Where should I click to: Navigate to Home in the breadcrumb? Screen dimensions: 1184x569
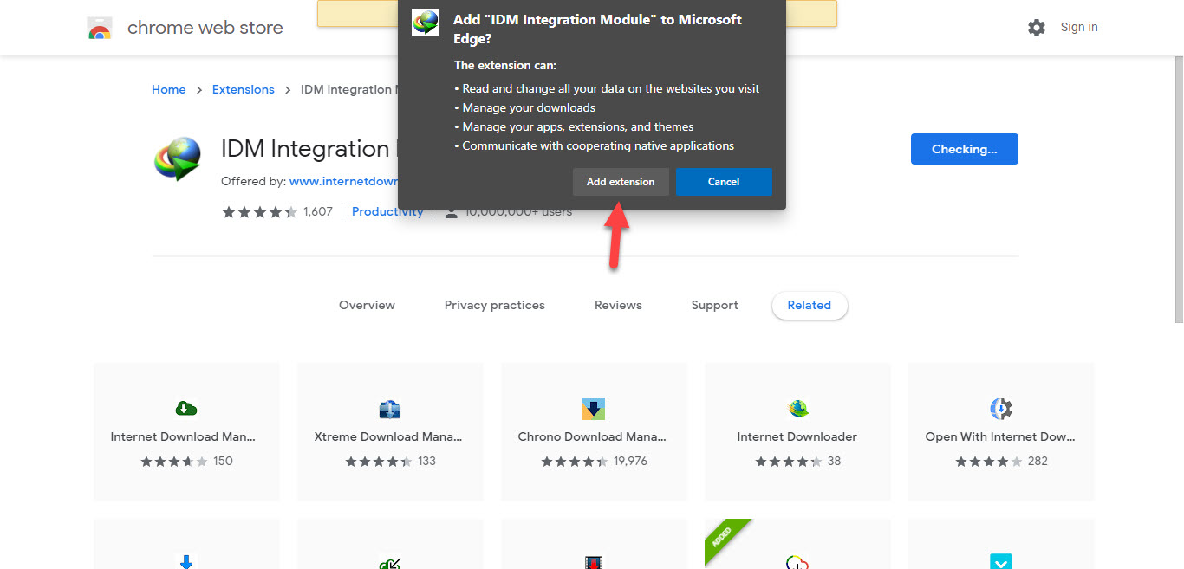(x=168, y=89)
